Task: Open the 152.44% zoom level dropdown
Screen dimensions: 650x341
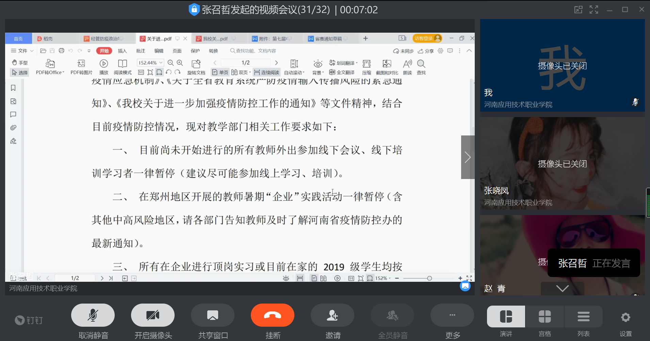Action: [x=150, y=63]
